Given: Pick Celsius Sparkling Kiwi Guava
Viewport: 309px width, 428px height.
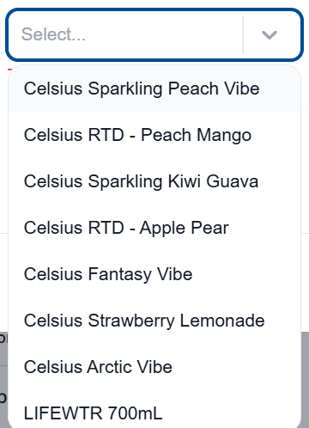Looking at the screenshot, I should [154, 181].
